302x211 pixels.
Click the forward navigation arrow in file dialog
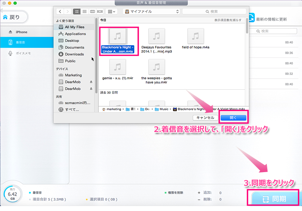[67, 11]
